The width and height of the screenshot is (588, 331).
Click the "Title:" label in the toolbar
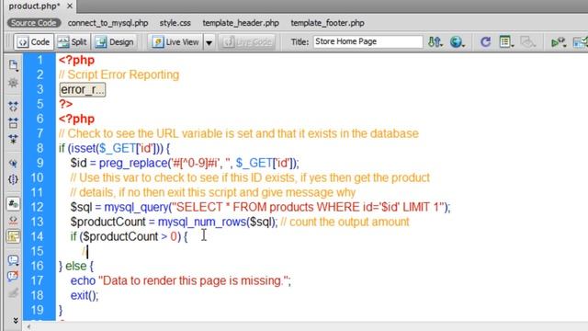(x=300, y=41)
